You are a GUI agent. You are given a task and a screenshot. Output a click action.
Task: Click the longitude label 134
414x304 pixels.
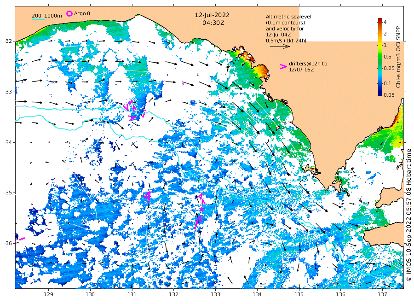[257, 294]
